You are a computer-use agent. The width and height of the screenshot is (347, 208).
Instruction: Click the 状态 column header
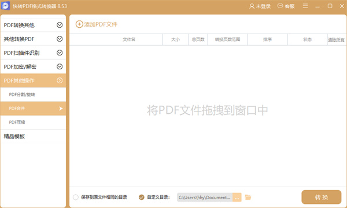307,39
